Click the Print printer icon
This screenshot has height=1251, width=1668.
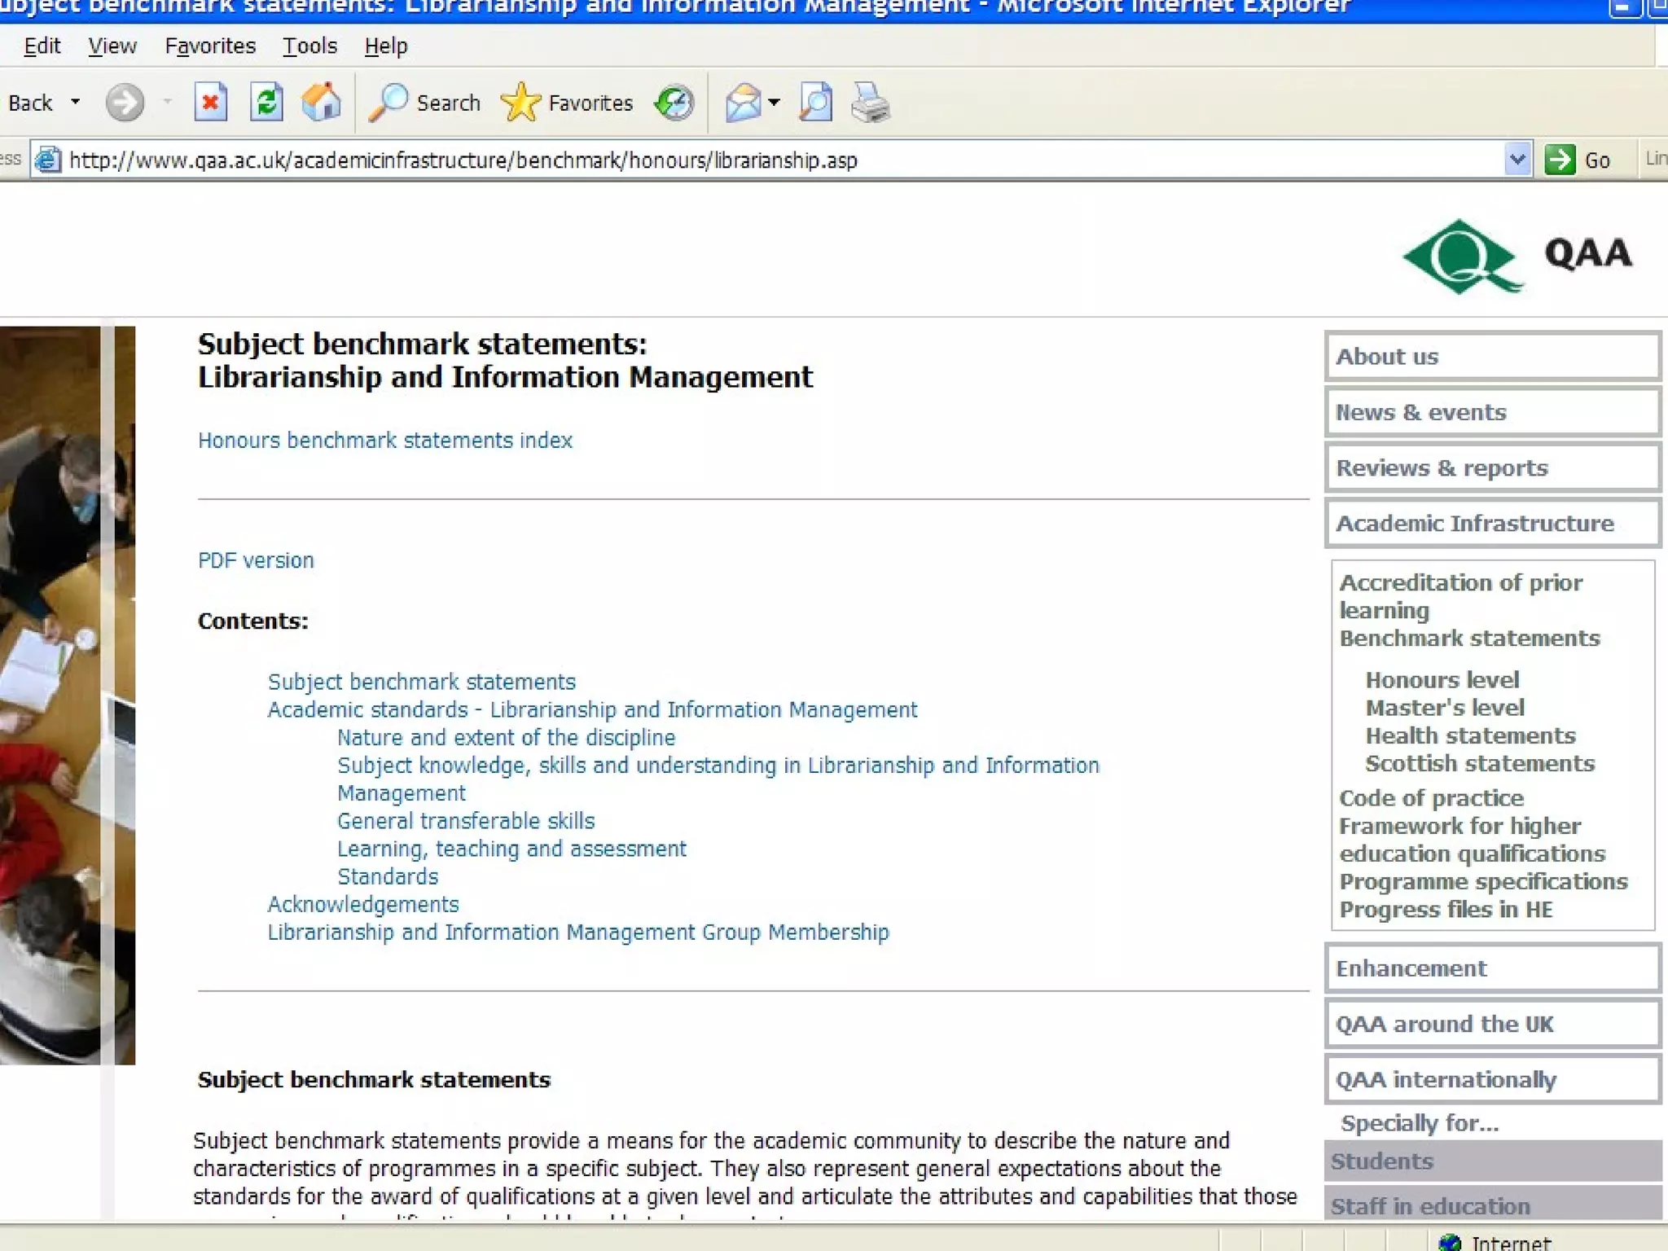pyautogui.click(x=870, y=103)
